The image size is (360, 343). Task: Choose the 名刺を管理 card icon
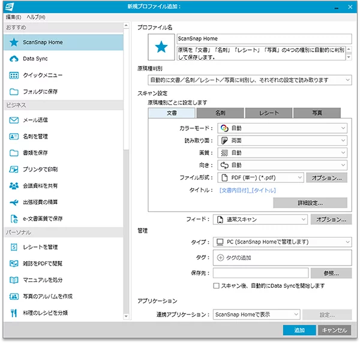point(14,137)
